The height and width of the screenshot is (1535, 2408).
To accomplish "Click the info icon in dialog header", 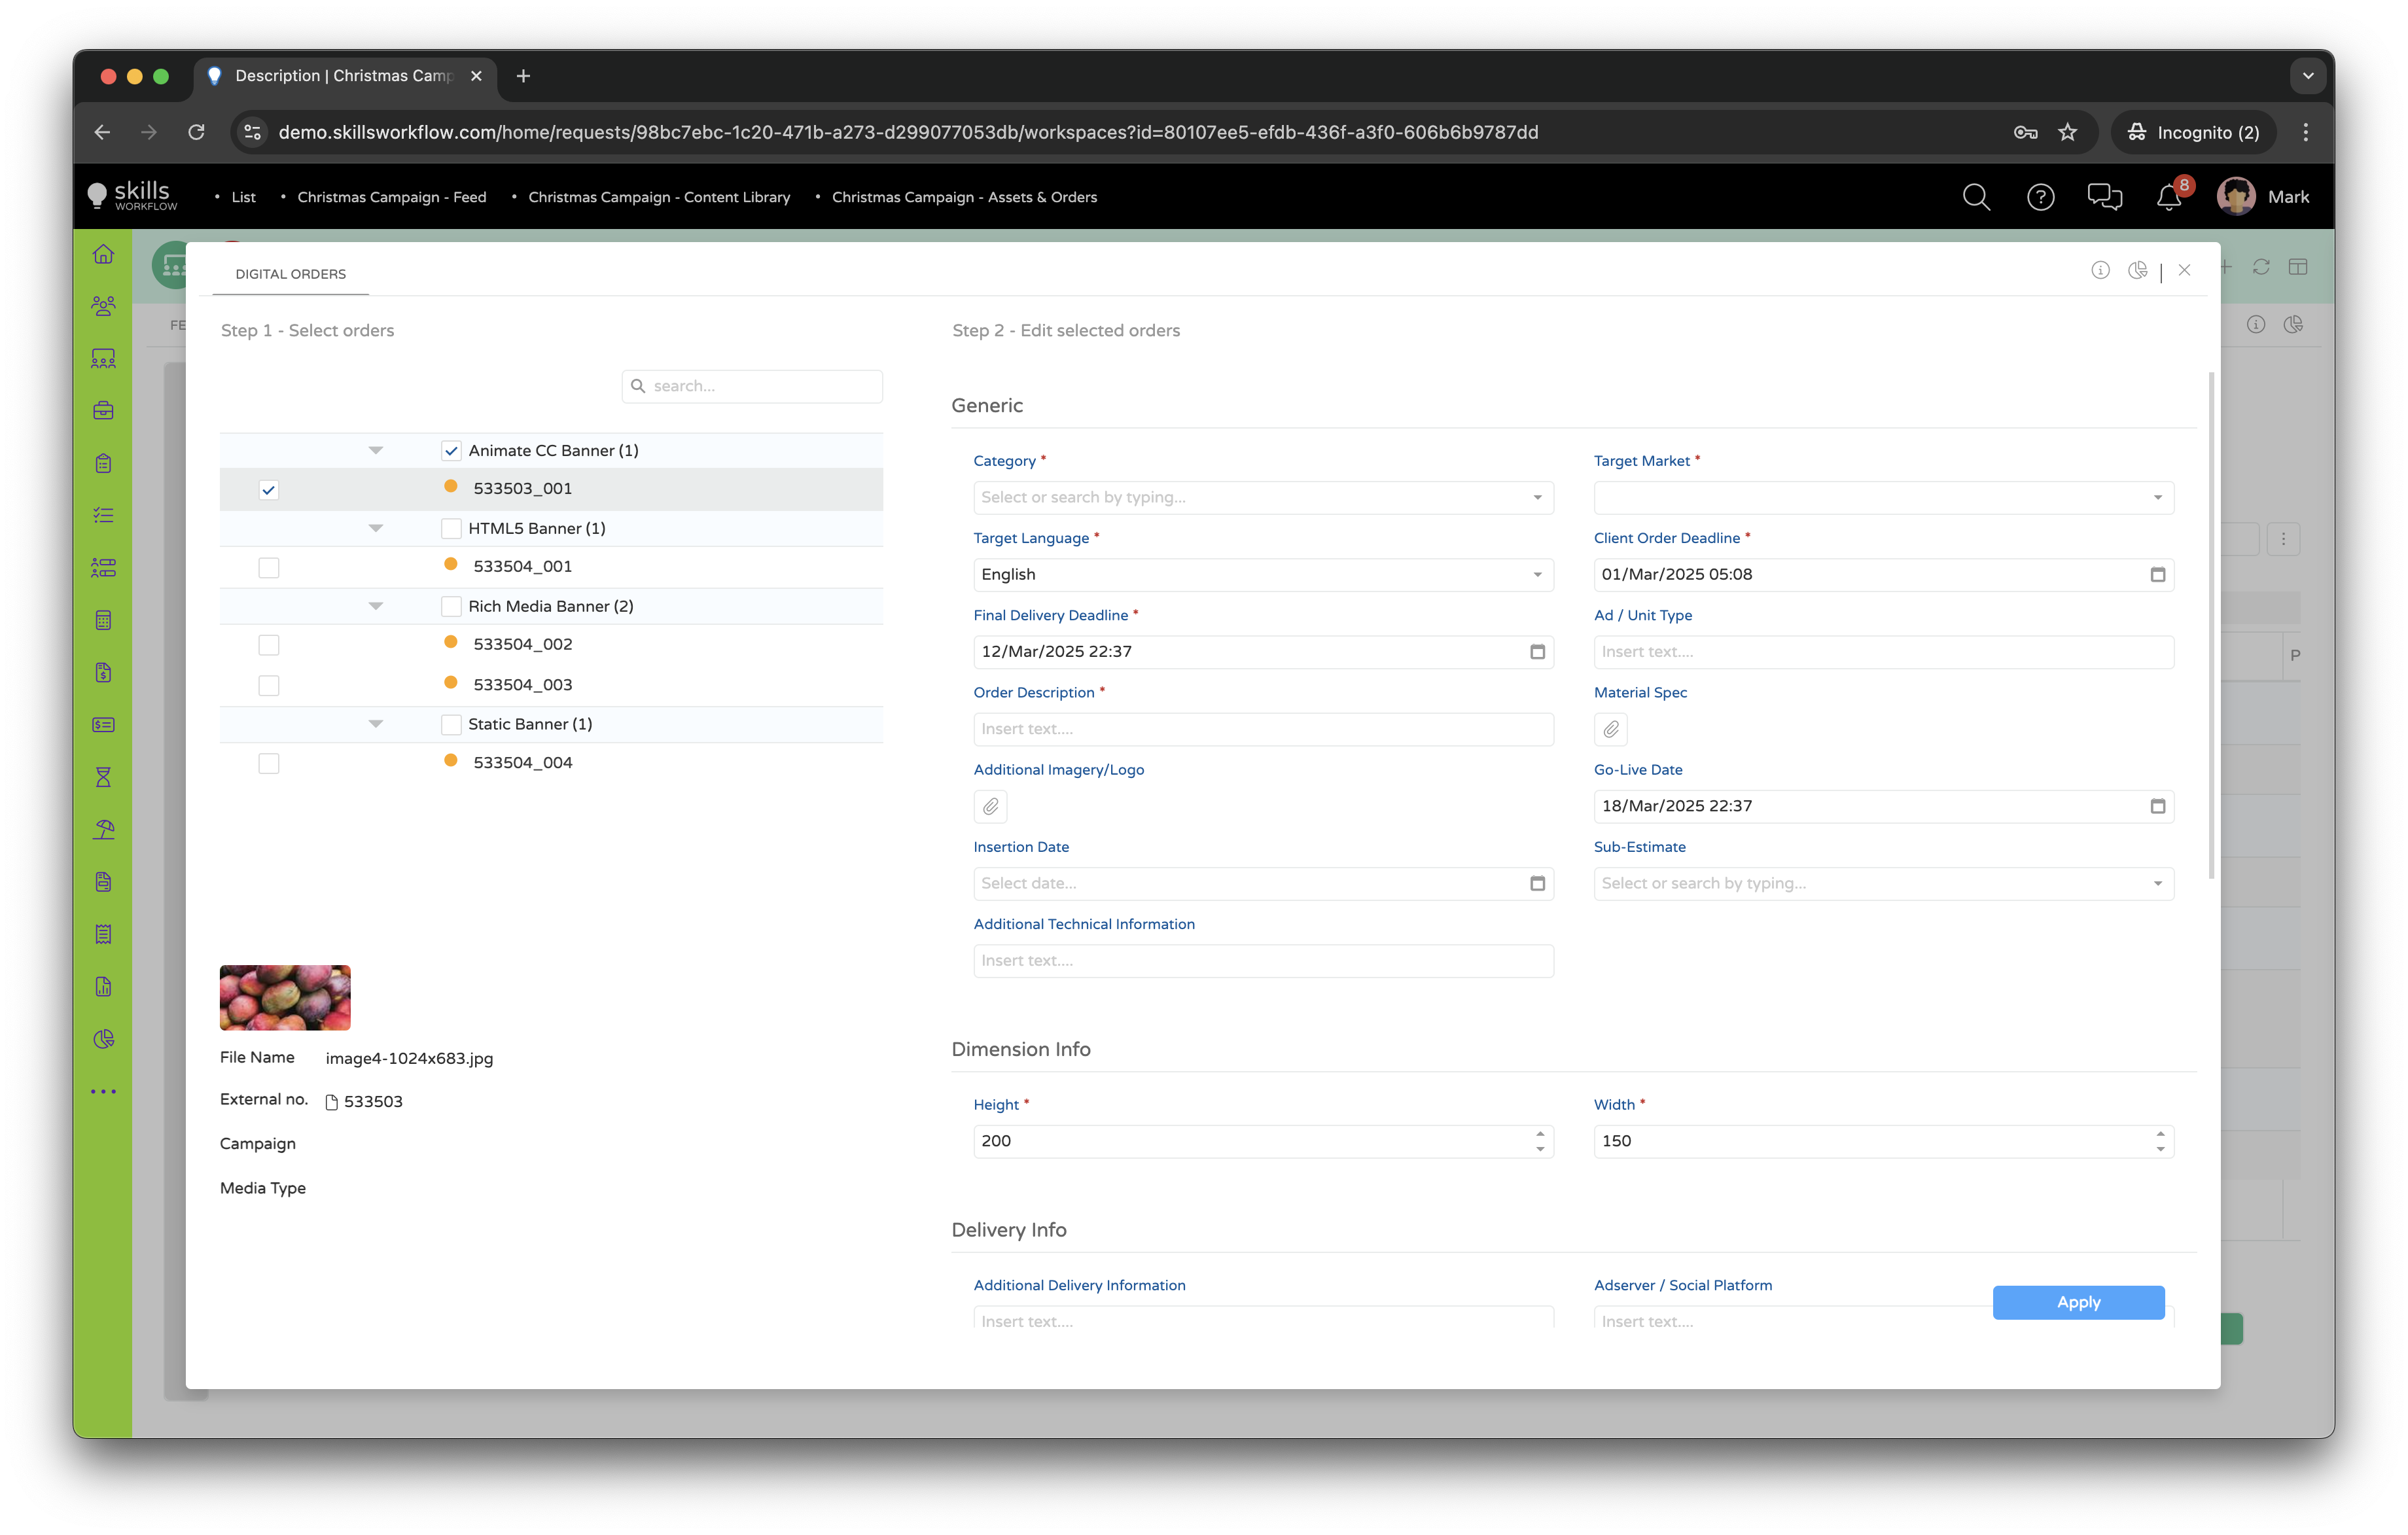I will [2100, 270].
